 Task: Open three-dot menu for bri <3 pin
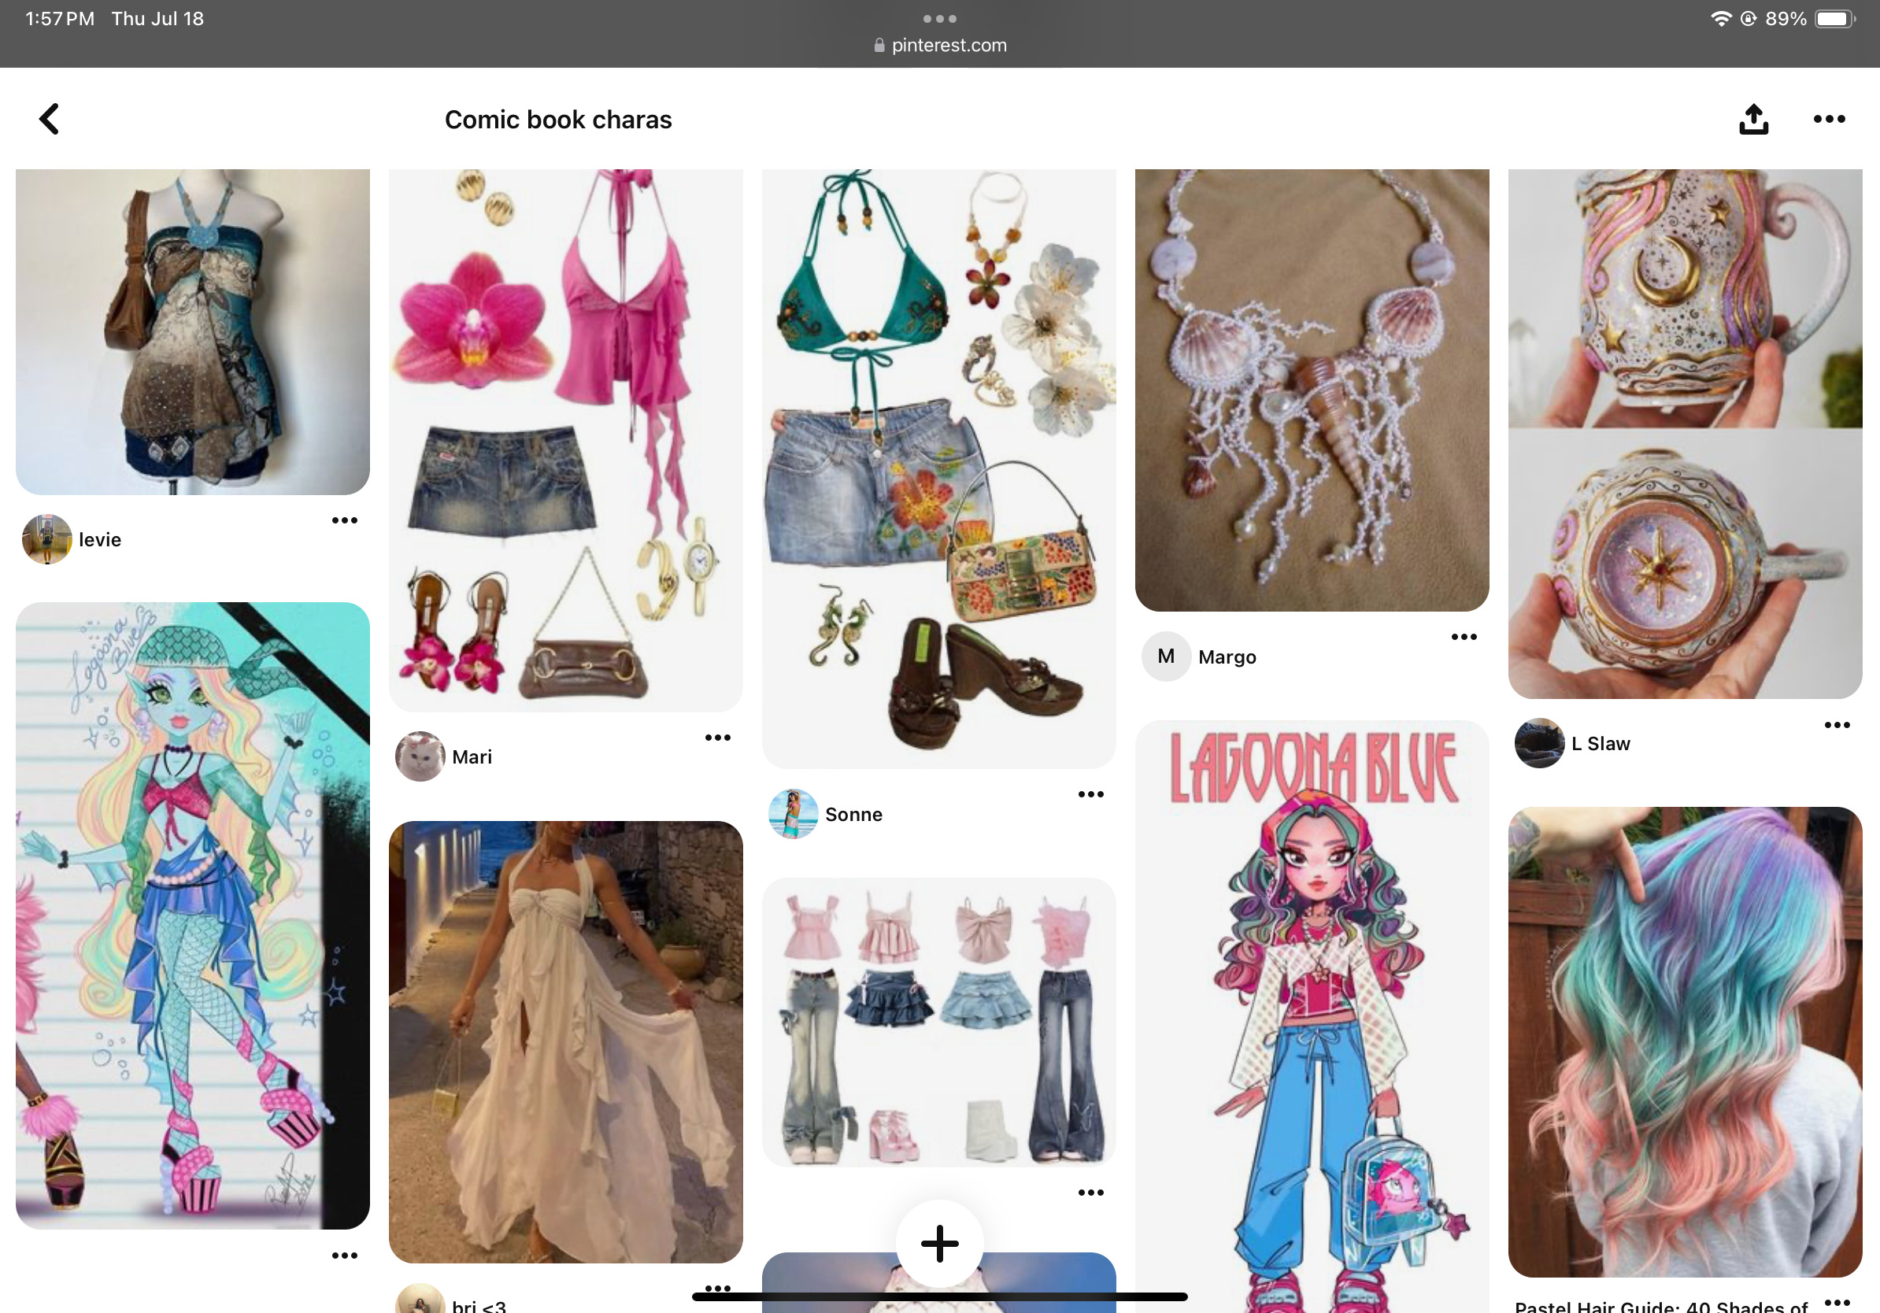tap(717, 1288)
